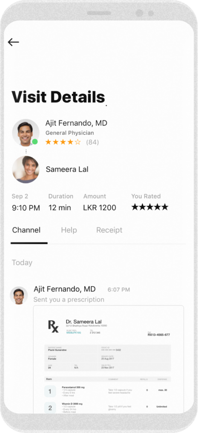The width and height of the screenshot is (198, 433).
Task: Click the orange star rating row
Action: click(x=63, y=142)
